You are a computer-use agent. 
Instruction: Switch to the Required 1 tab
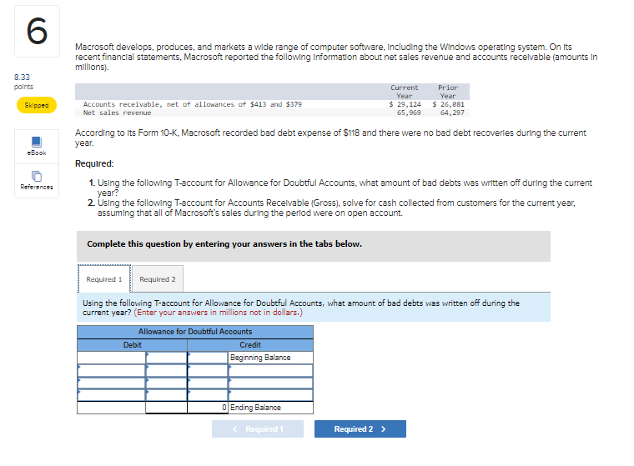(104, 279)
